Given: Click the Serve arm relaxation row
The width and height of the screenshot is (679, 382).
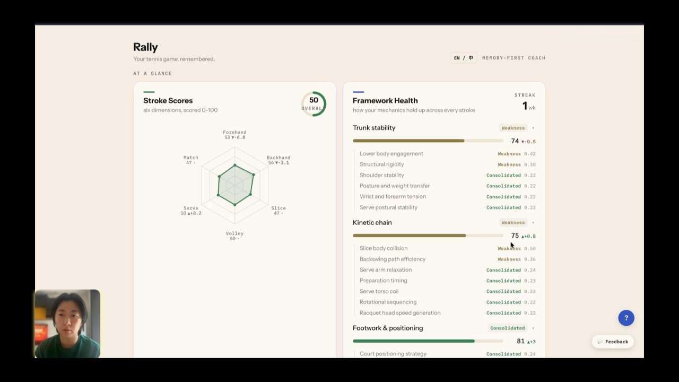Looking at the screenshot, I should (x=447, y=270).
